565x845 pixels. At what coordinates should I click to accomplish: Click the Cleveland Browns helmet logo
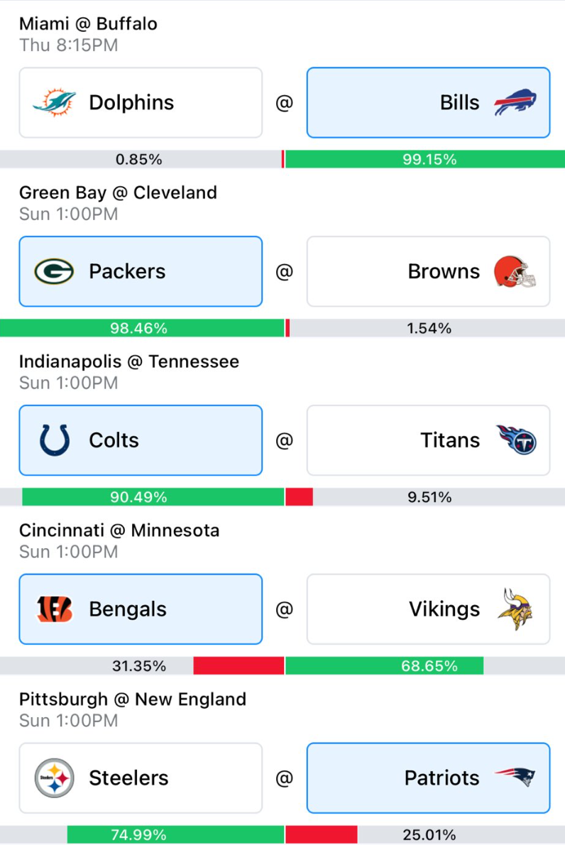click(515, 271)
